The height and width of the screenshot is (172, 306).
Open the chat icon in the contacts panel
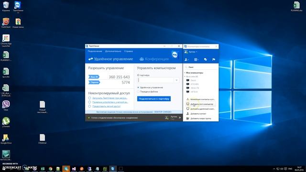tap(205, 59)
